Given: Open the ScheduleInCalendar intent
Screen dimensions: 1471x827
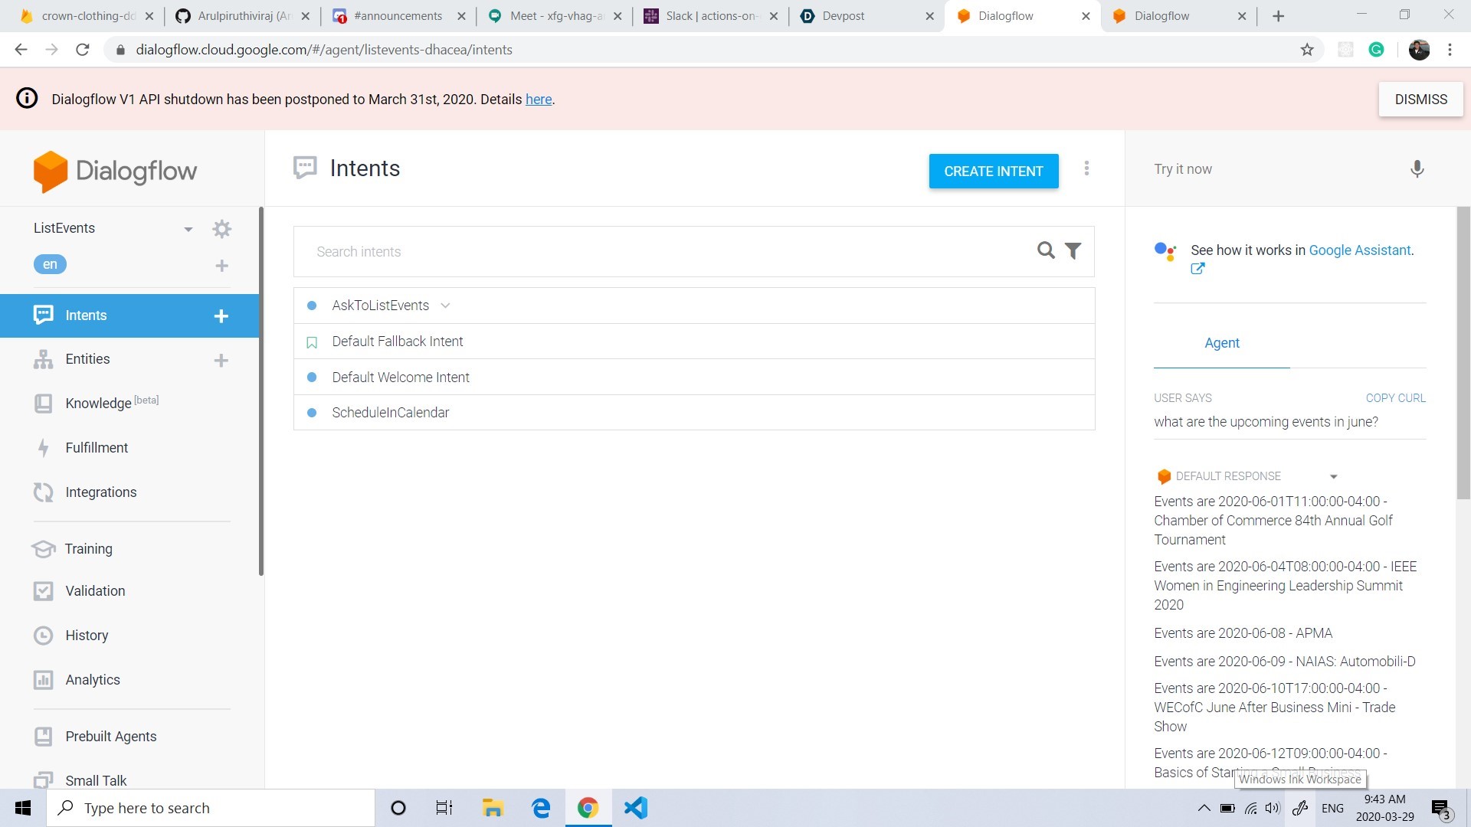Looking at the screenshot, I should [390, 413].
